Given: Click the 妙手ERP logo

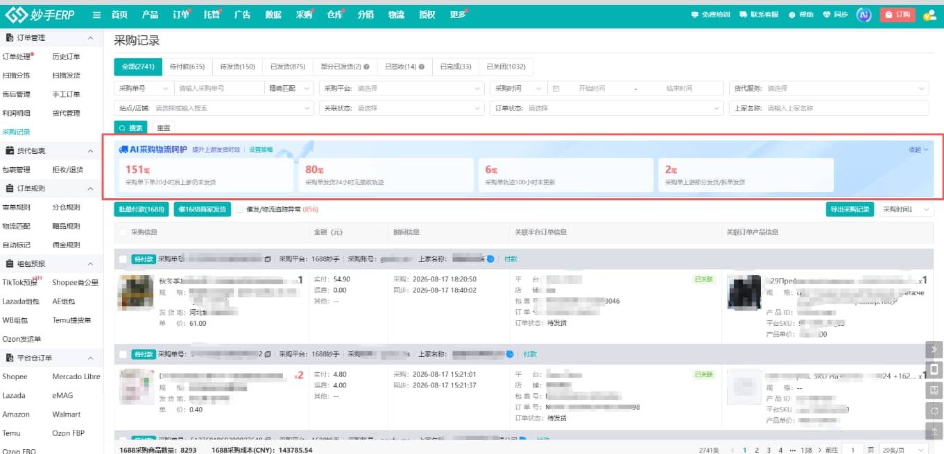Looking at the screenshot, I should [40, 14].
